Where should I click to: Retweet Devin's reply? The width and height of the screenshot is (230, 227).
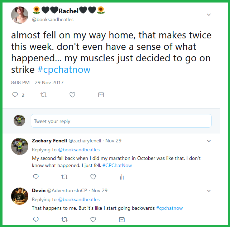click(64, 219)
